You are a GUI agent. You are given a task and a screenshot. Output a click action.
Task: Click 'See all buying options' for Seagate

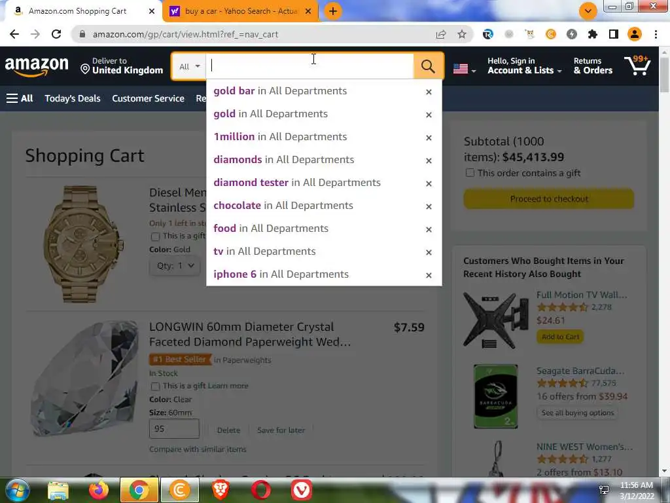[577, 413]
